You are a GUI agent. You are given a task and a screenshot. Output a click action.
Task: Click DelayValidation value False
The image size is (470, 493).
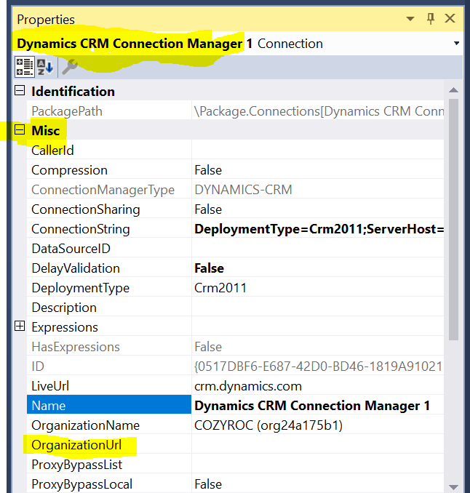pos(318,268)
